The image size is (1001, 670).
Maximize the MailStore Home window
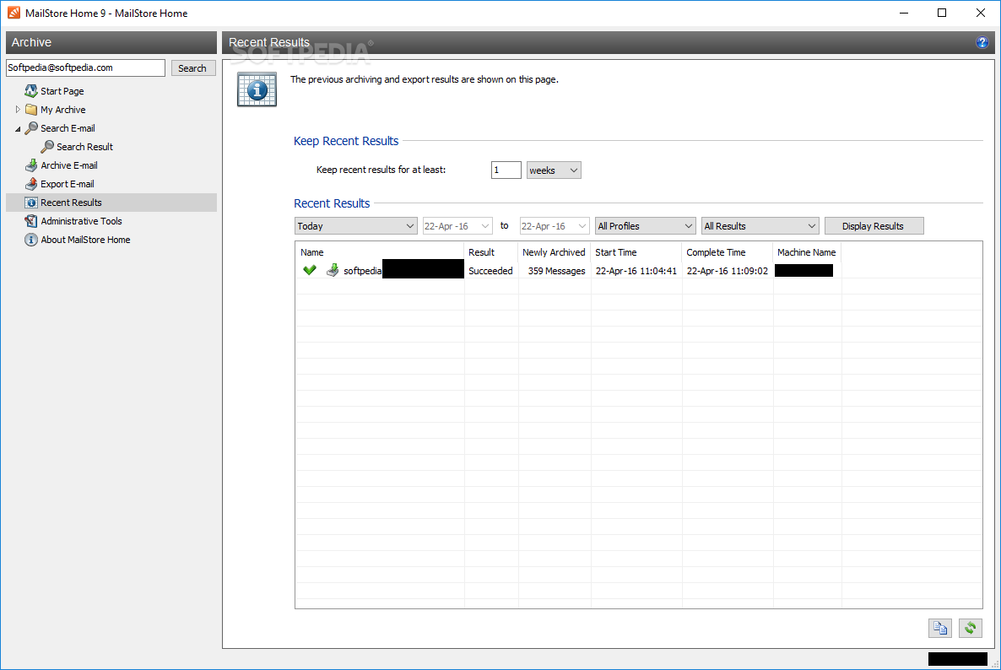click(x=942, y=13)
